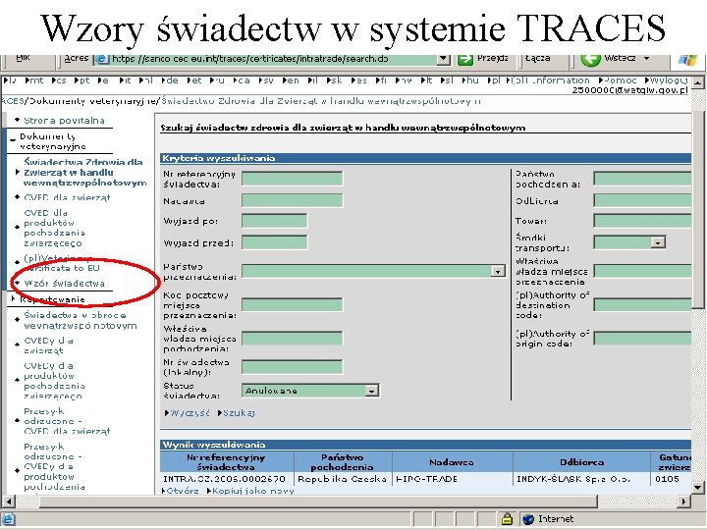Open the Pomoc help link
This screenshot has width=707, height=530.
point(620,80)
